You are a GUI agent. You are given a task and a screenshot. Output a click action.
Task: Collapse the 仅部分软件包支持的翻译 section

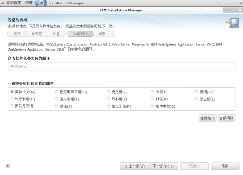pos(9,84)
